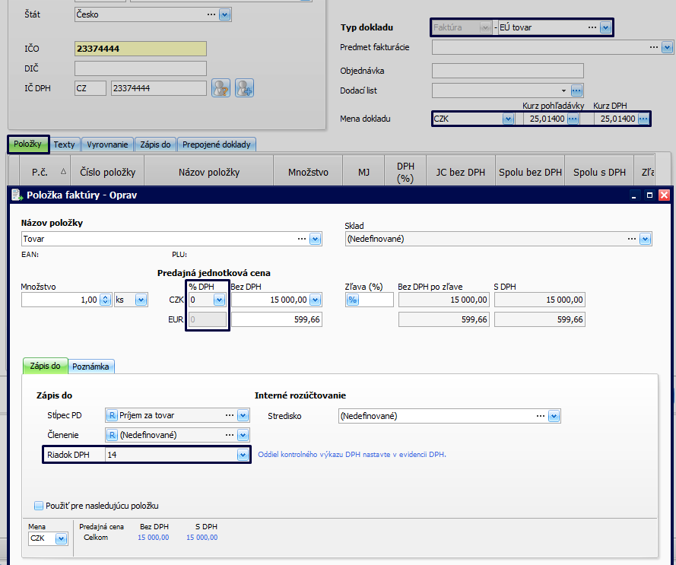The height and width of the screenshot is (565, 676).
Task: Switch to the Vyrovnanie tab
Action: pyautogui.click(x=107, y=144)
